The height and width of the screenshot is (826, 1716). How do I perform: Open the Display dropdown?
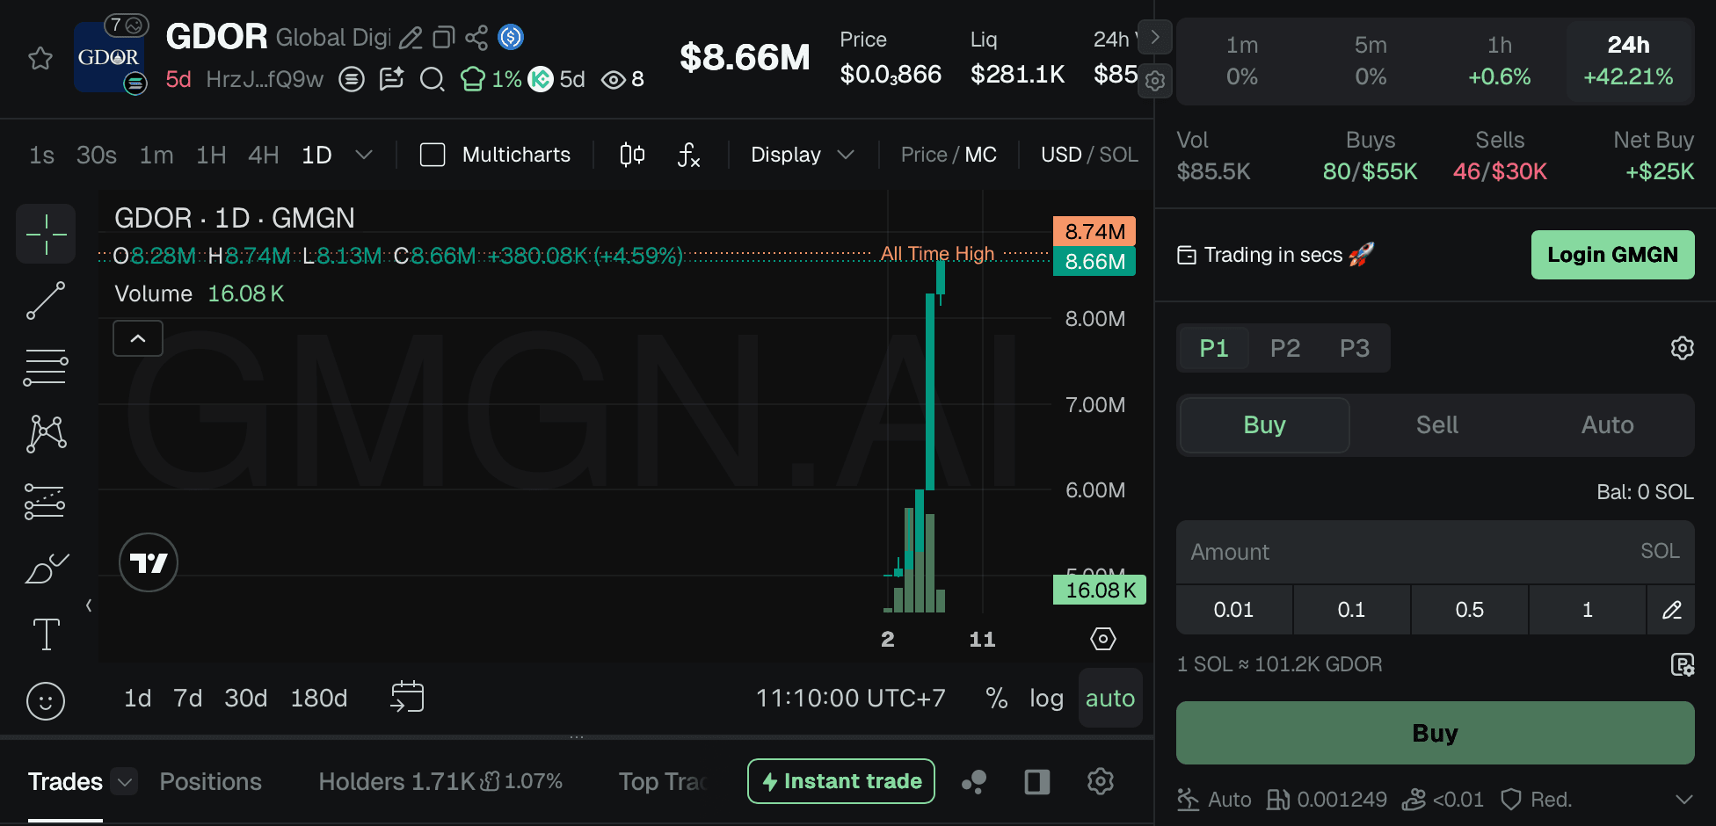pos(802,155)
